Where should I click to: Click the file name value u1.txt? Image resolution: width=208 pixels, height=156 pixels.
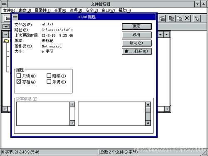[x=47, y=24]
